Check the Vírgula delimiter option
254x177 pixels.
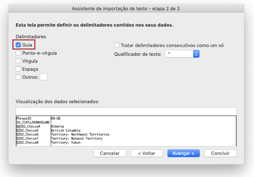tap(18, 61)
